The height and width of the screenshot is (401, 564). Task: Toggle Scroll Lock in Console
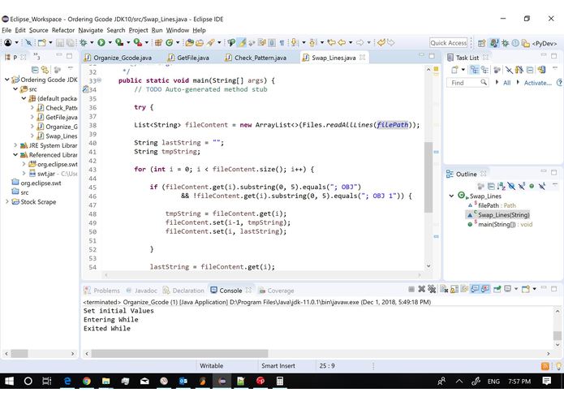tap(454, 289)
